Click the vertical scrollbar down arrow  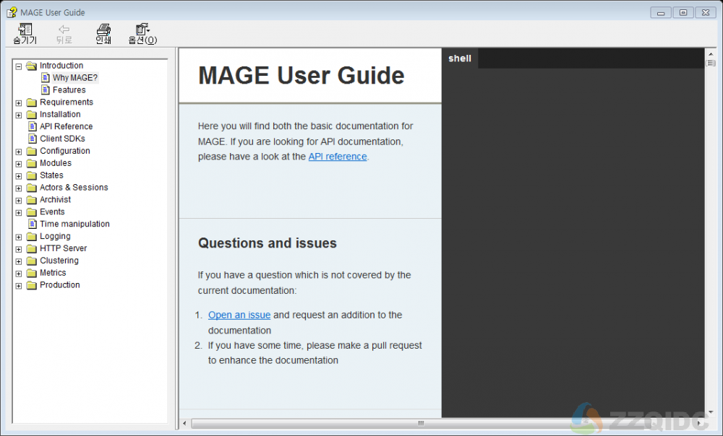pyautogui.click(x=711, y=412)
